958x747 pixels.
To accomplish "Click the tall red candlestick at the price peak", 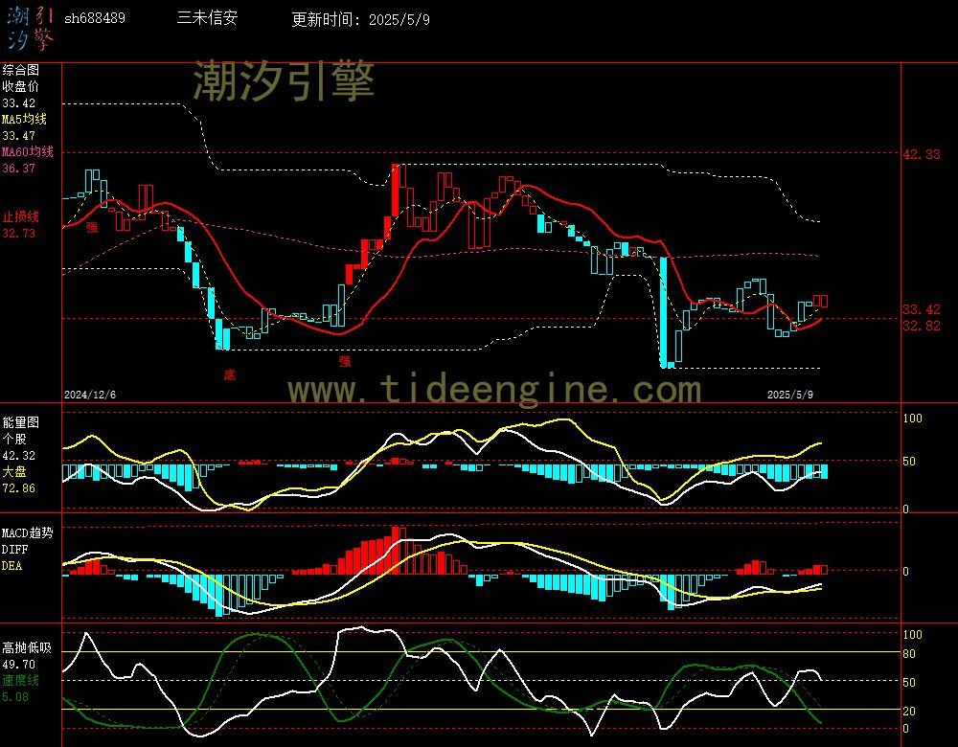I will point(396,190).
